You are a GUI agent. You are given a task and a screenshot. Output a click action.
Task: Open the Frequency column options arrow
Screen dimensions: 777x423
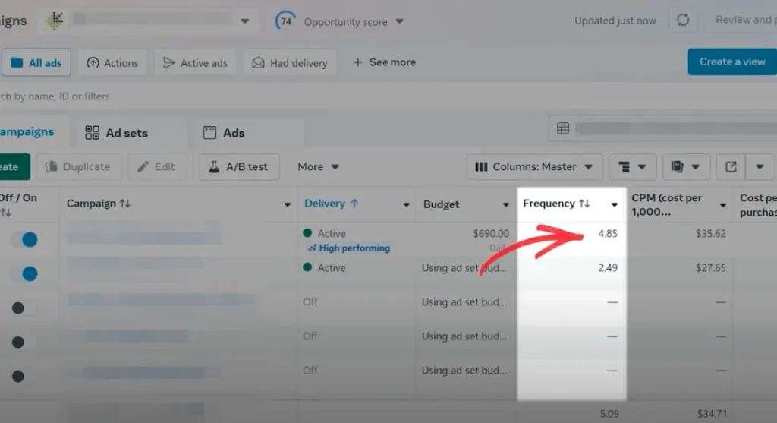tap(614, 204)
